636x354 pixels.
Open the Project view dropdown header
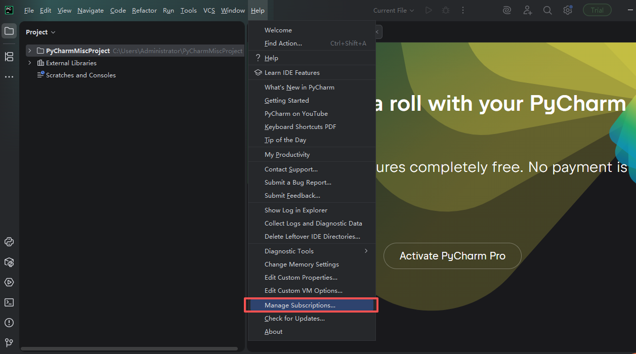pyautogui.click(x=40, y=32)
